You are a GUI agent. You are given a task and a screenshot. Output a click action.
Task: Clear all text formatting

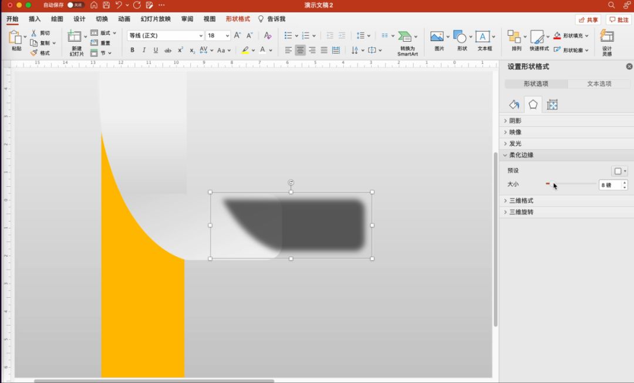[x=267, y=36]
